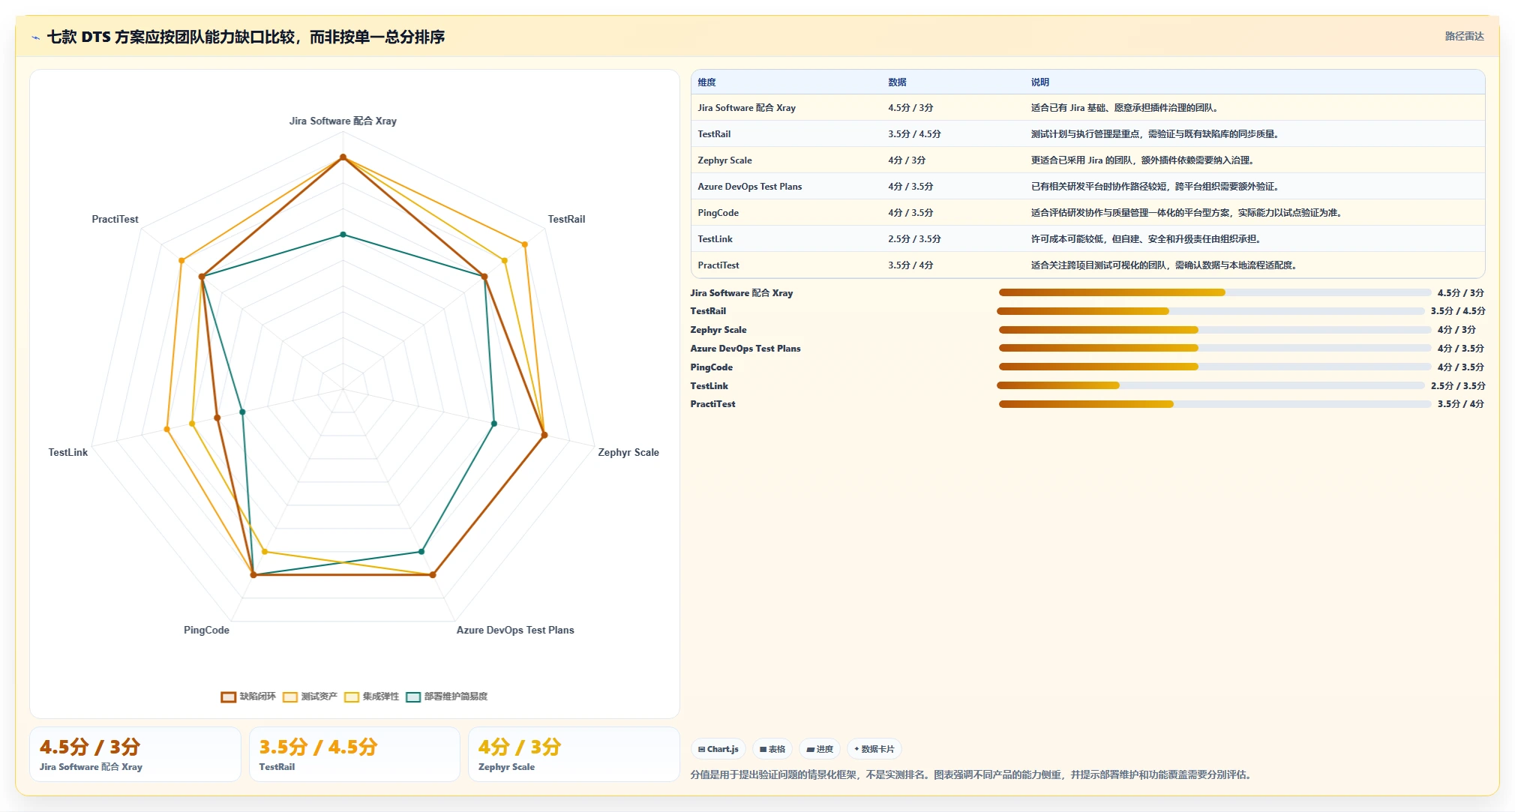Screen dimensions: 1515x812
Task: Click the Azure DevOps Test Plans progress row label
Action: pyautogui.click(x=745, y=349)
